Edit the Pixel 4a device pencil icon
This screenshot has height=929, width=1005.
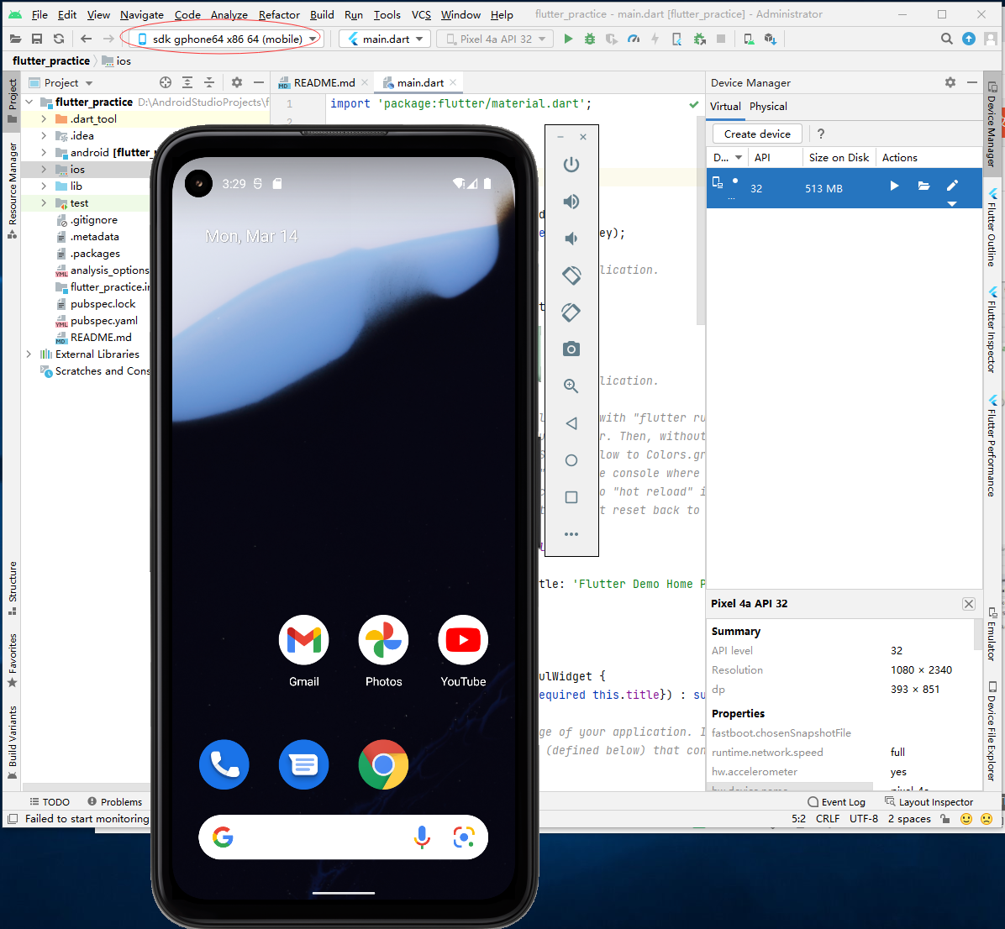pos(952,186)
